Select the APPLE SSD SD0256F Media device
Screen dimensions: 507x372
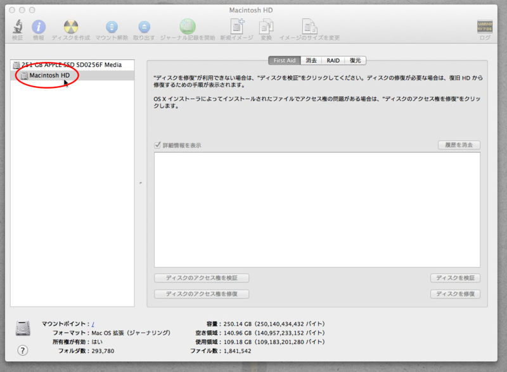click(x=73, y=64)
